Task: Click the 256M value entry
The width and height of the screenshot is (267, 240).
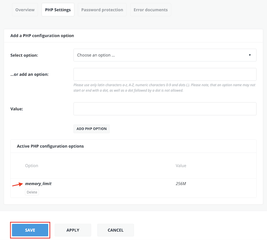Action: click(x=181, y=184)
